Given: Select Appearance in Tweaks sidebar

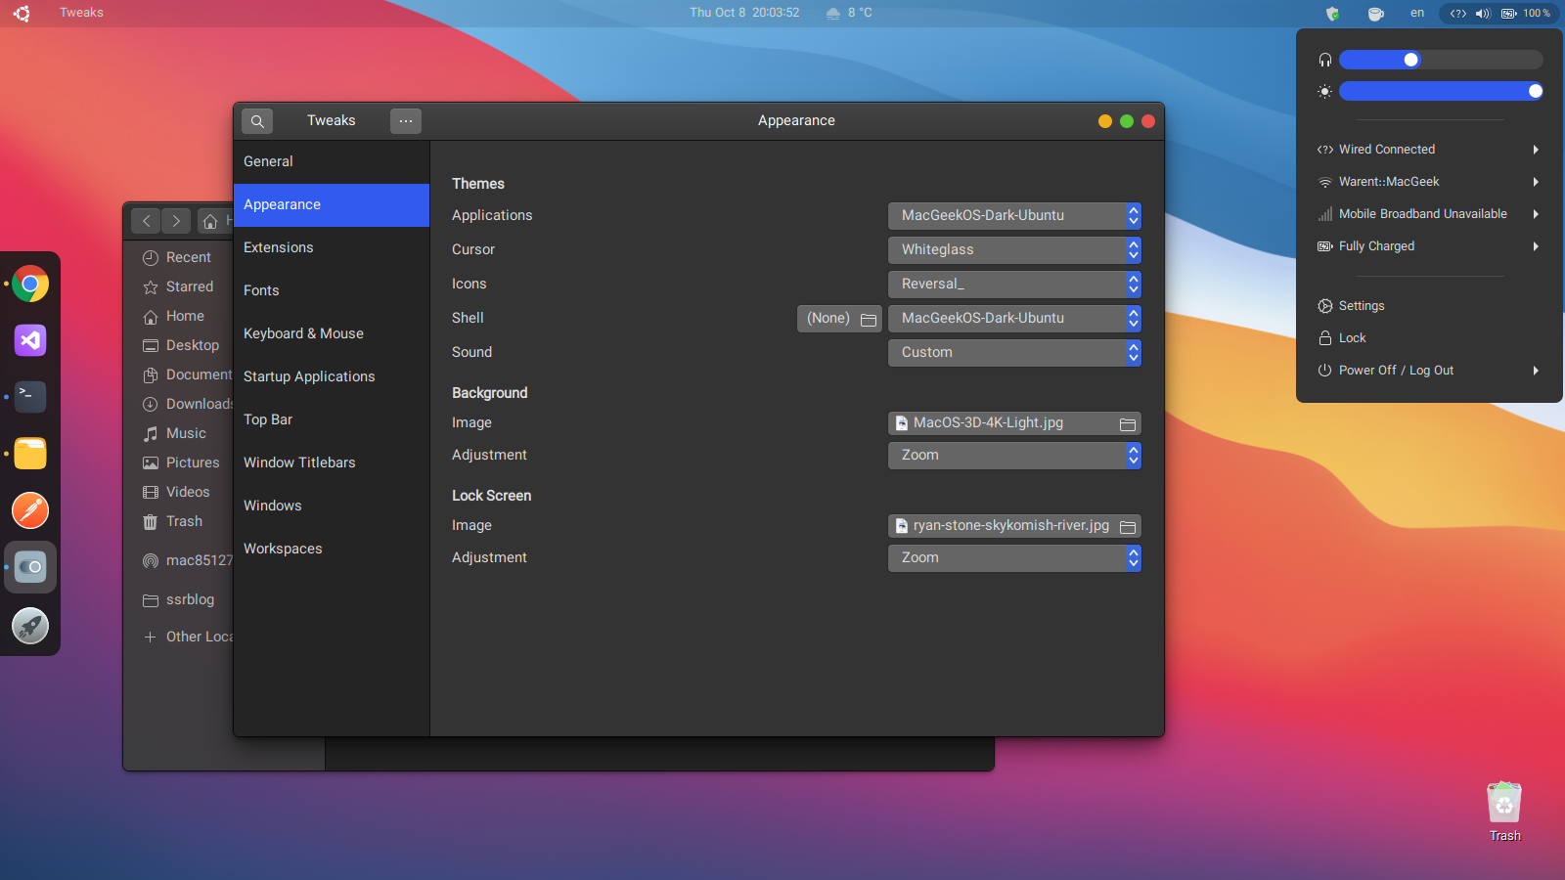Looking at the screenshot, I should [x=332, y=205].
